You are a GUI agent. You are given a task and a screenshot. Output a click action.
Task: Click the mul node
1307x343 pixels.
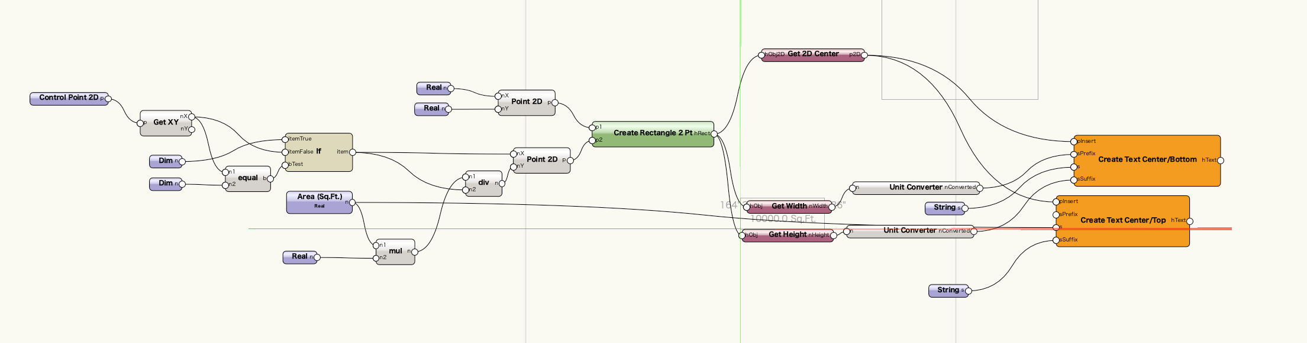coord(395,251)
